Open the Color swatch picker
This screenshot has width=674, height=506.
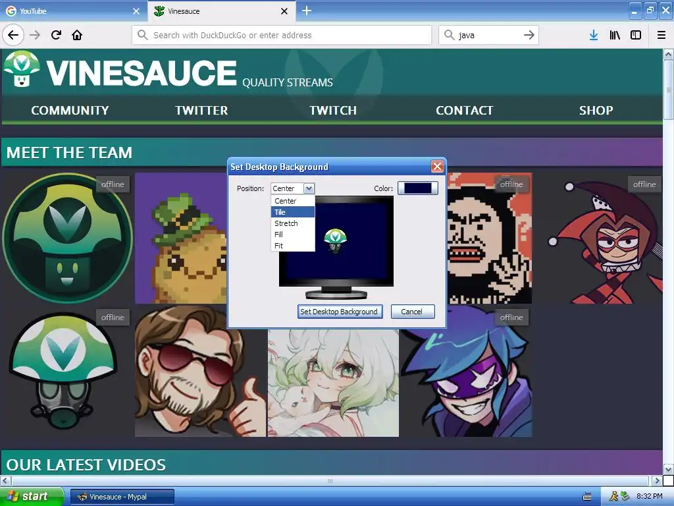click(x=418, y=188)
